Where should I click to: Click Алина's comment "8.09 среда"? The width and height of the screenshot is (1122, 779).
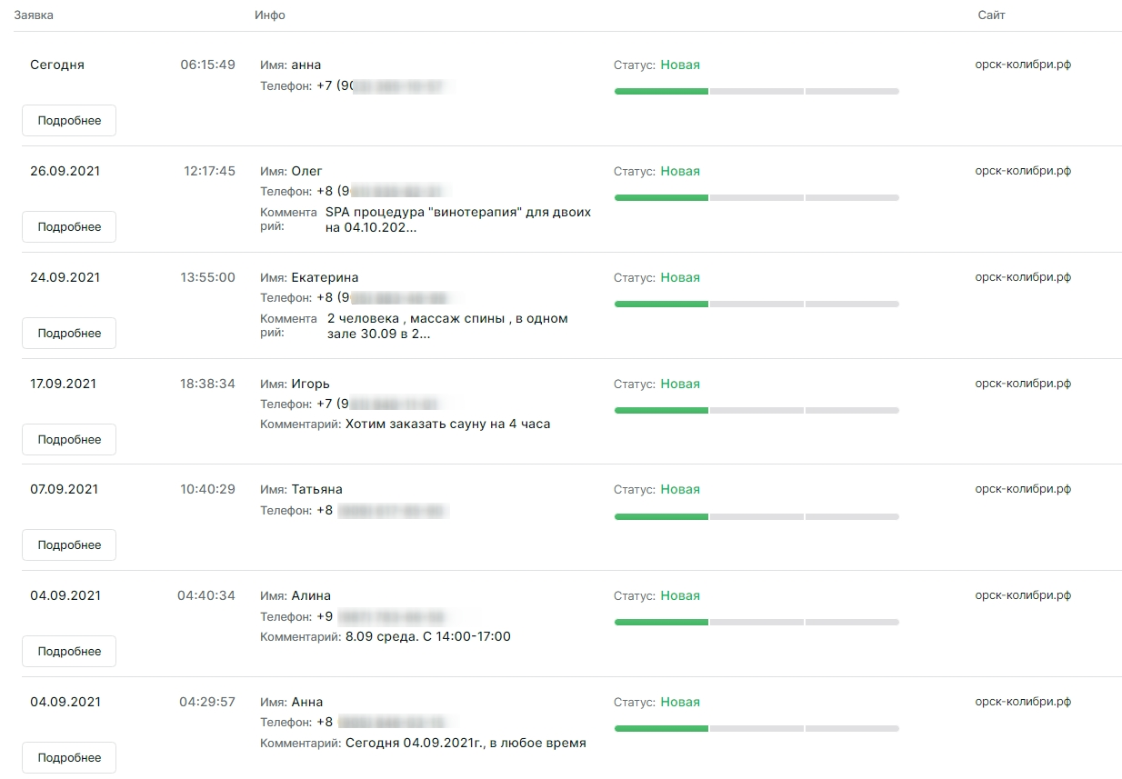tap(427, 636)
